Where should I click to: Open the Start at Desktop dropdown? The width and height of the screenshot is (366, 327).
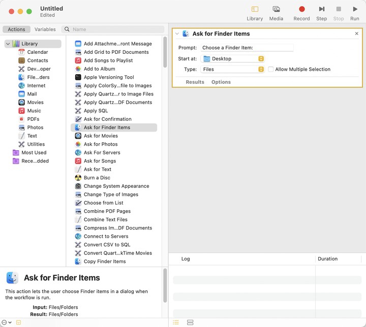(x=233, y=59)
